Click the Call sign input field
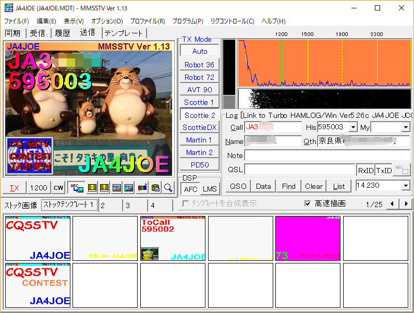The height and width of the screenshot is (313, 414). 273,127
